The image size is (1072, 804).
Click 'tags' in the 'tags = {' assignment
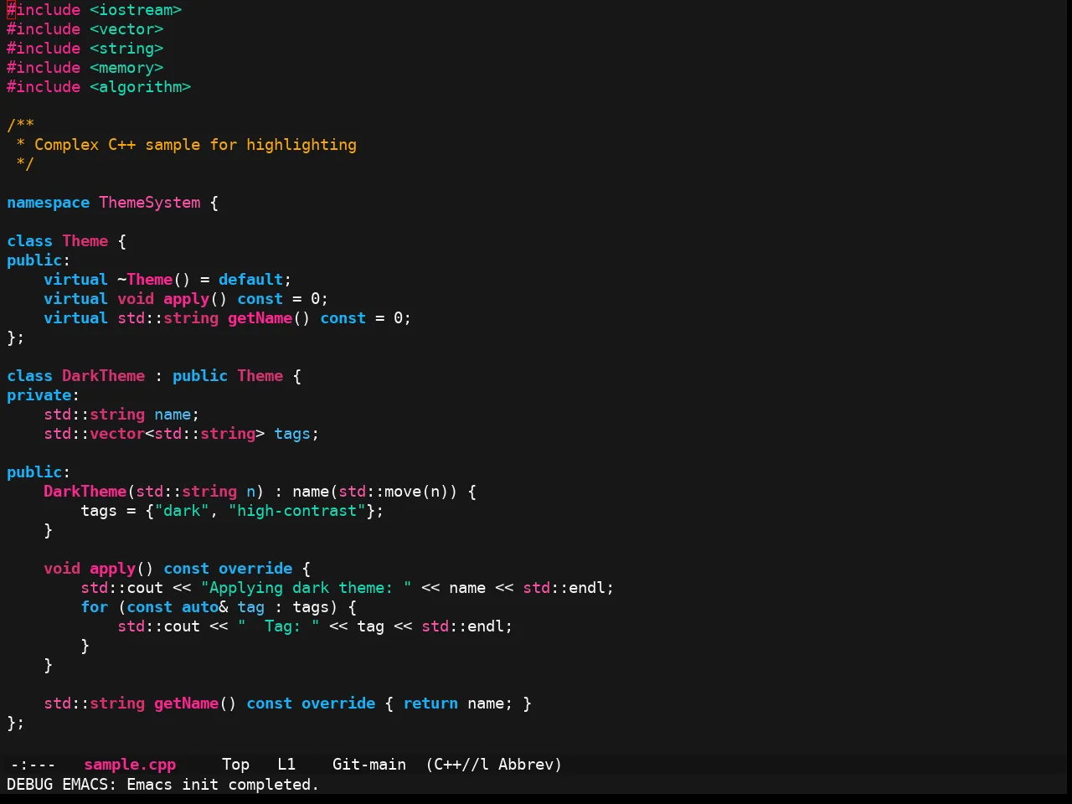(99, 511)
